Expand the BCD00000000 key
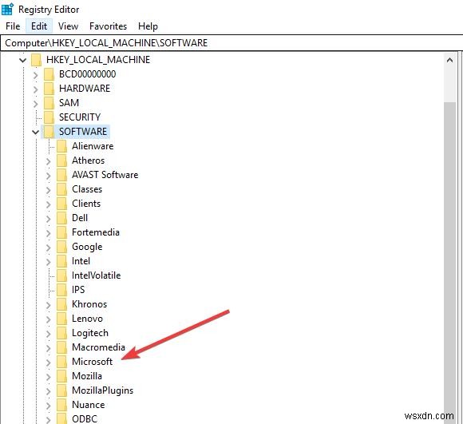Viewport: 463px width, 424px height. pyautogui.click(x=35, y=75)
